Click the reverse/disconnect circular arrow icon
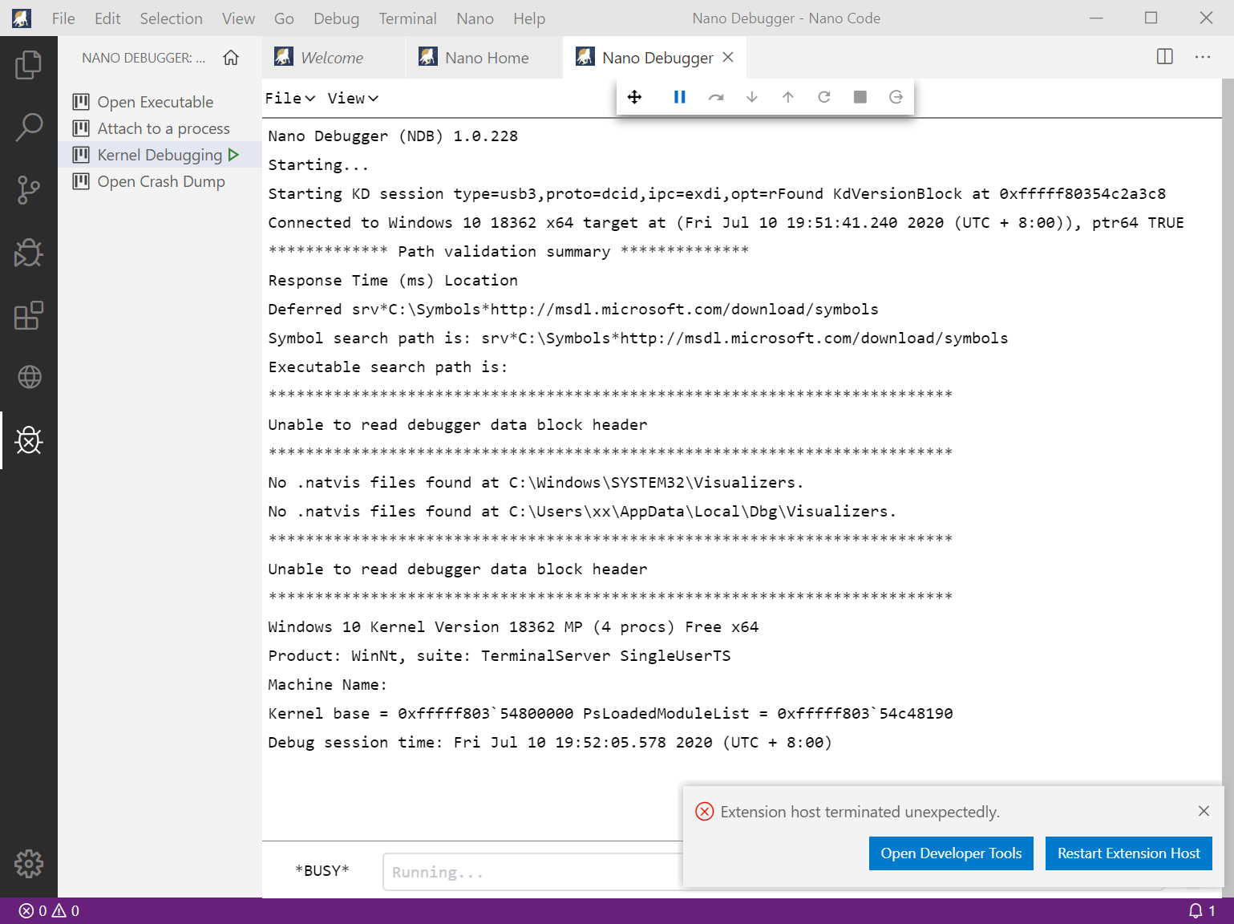 point(896,97)
